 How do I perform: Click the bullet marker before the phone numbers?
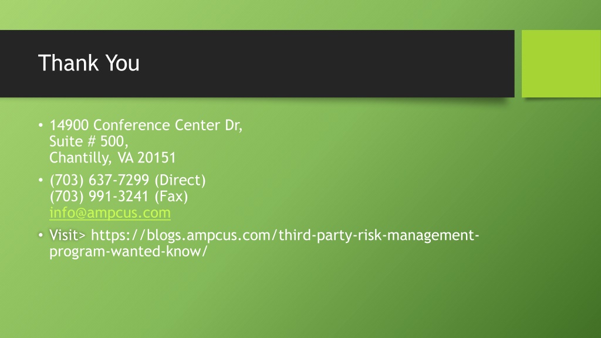[40, 180]
